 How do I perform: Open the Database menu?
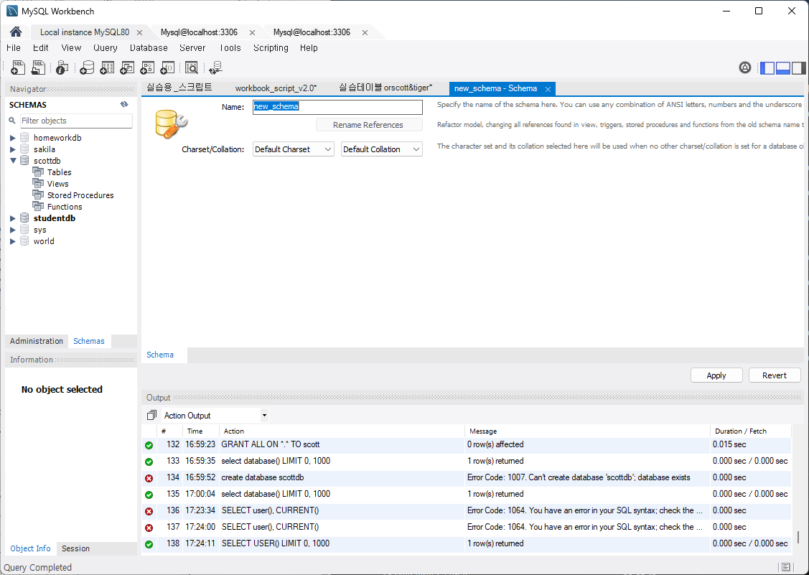(x=149, y=47)
